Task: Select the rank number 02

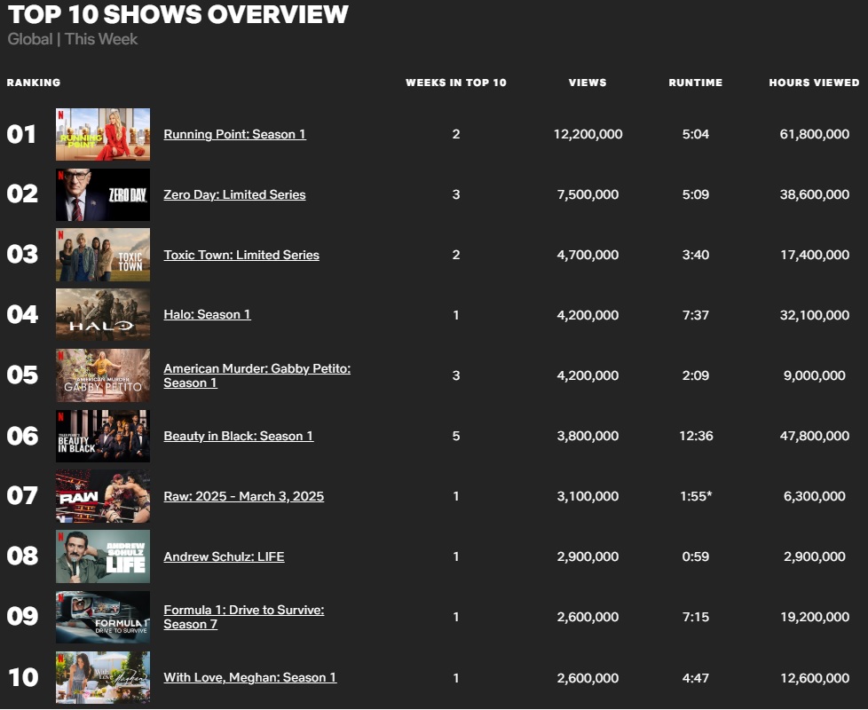Action: pyautogui.click(x=22, y=194)
